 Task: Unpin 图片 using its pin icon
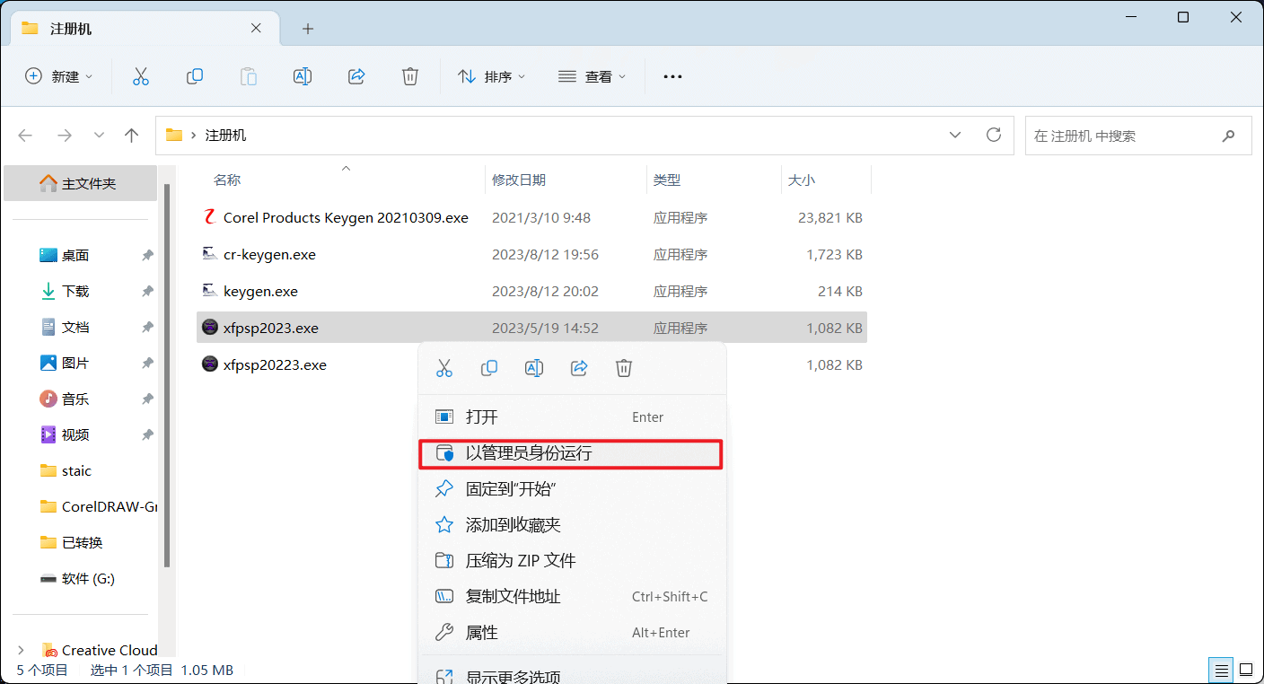pyautogui.click(x=147, y=363)
